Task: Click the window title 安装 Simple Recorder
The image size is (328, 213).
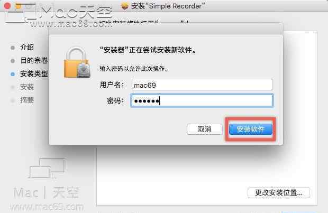Action: [168, 6]
